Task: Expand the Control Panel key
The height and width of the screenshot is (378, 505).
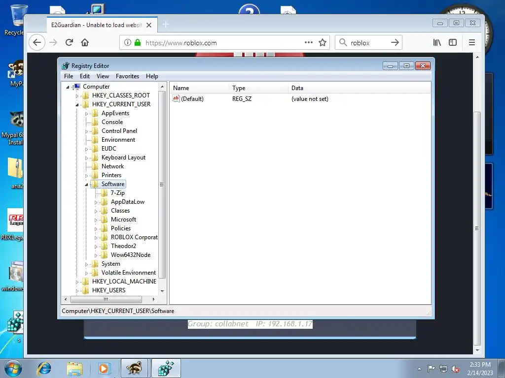Action: [86, 131]
